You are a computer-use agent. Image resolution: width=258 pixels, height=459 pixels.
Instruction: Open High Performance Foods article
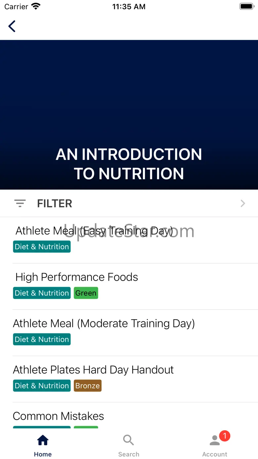coord(77,277)
